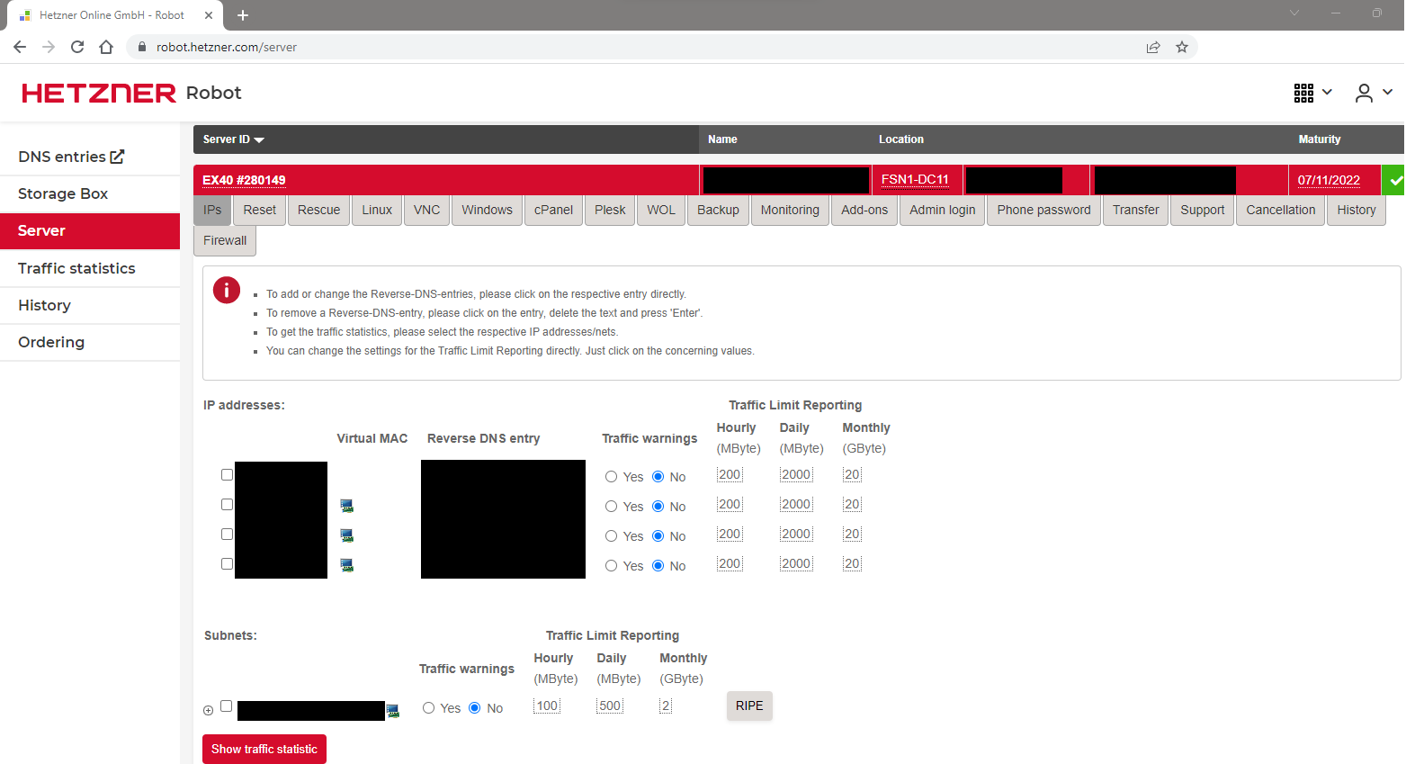Open the Monitoring tab

790,210
